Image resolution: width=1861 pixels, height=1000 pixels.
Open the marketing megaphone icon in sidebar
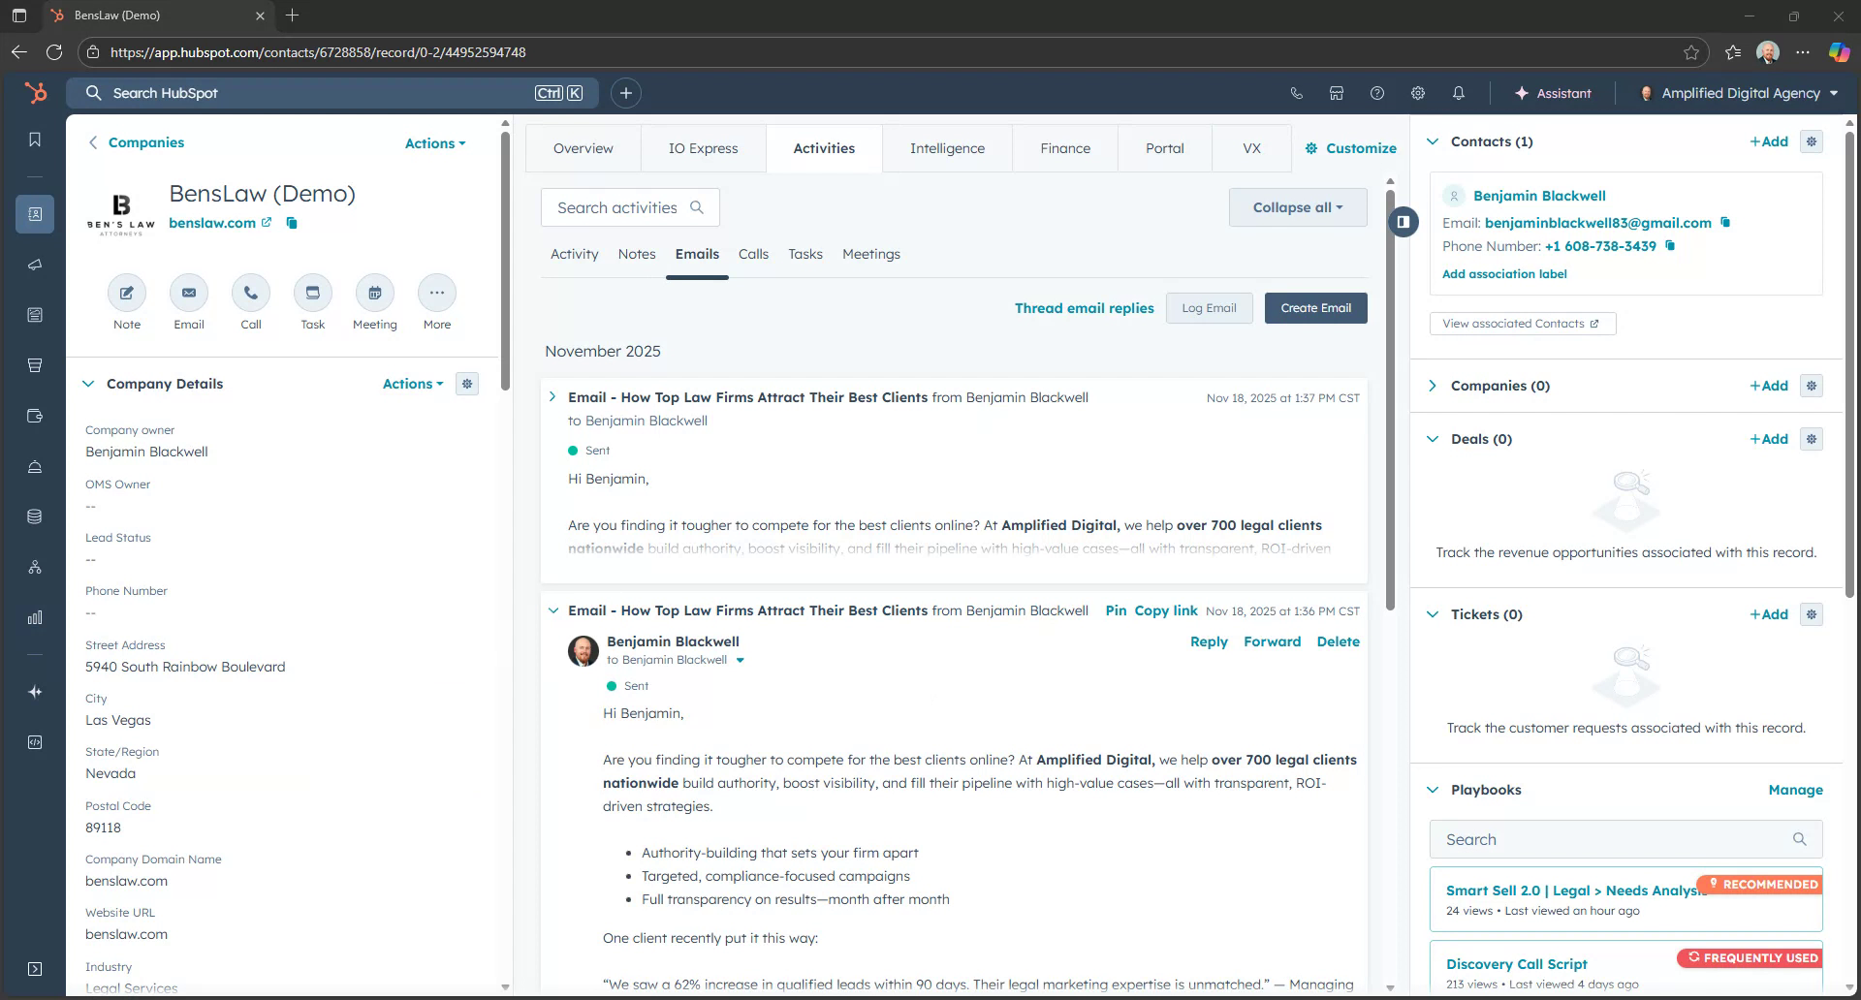click(x=35, y=264)
